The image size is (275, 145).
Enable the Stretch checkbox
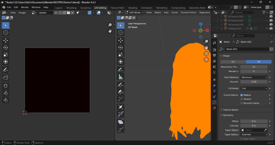[x=242, y=99]
